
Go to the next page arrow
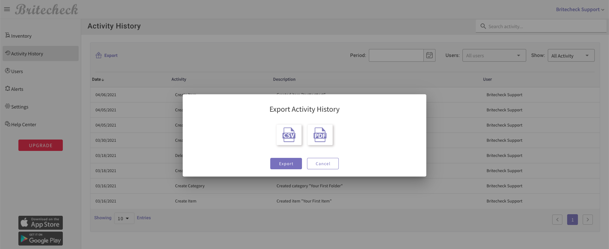click(x=588, y=220)
